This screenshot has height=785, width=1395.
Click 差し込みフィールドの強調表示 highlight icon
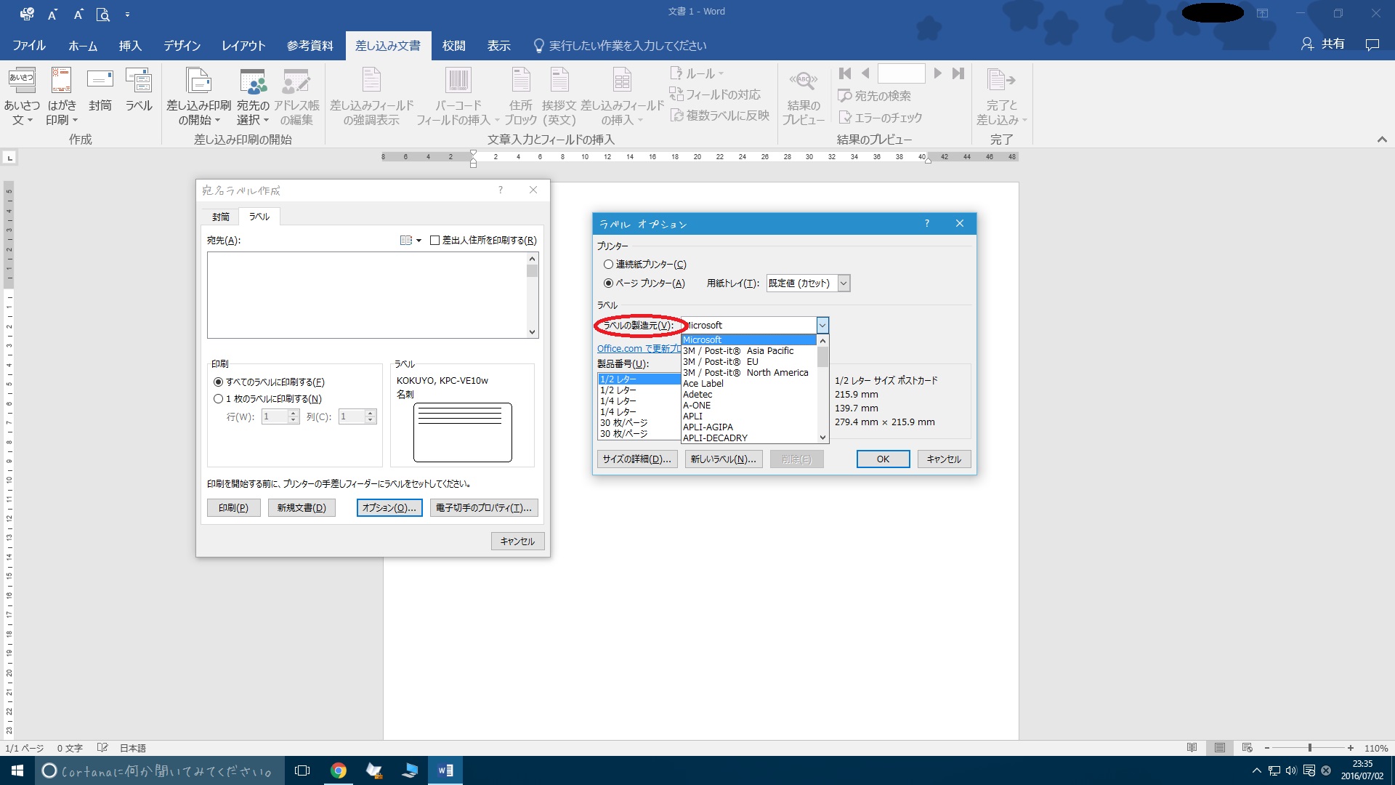[x=371, y=97]
